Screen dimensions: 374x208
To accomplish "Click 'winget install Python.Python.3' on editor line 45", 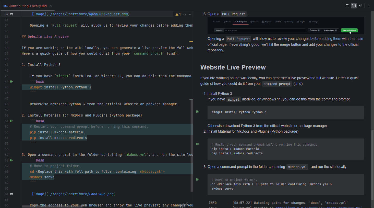I will coord(61,87).
